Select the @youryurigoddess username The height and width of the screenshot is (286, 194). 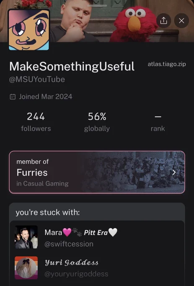(76, 274)
